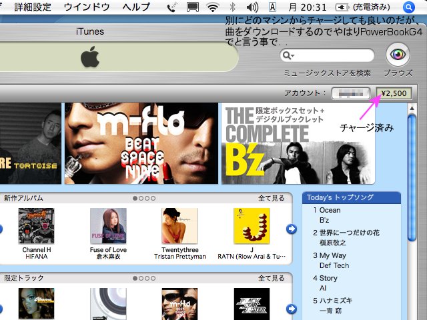Open the Twentythree title link
The height and width of the screenshot is (320, 427).
coord(180,250)
